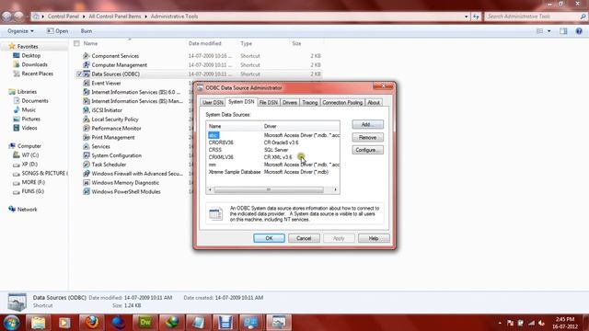Open the Music library
Image resolution: width=589 pixels, height=331 pixels.
(x=29, y=109)
